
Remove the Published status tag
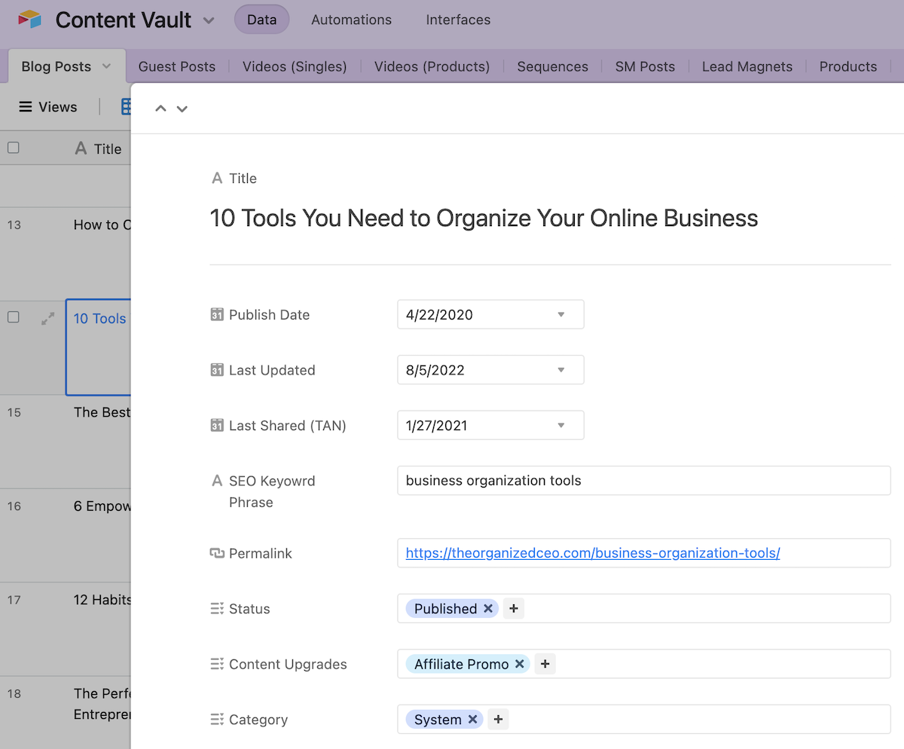(x=488, y=609)
